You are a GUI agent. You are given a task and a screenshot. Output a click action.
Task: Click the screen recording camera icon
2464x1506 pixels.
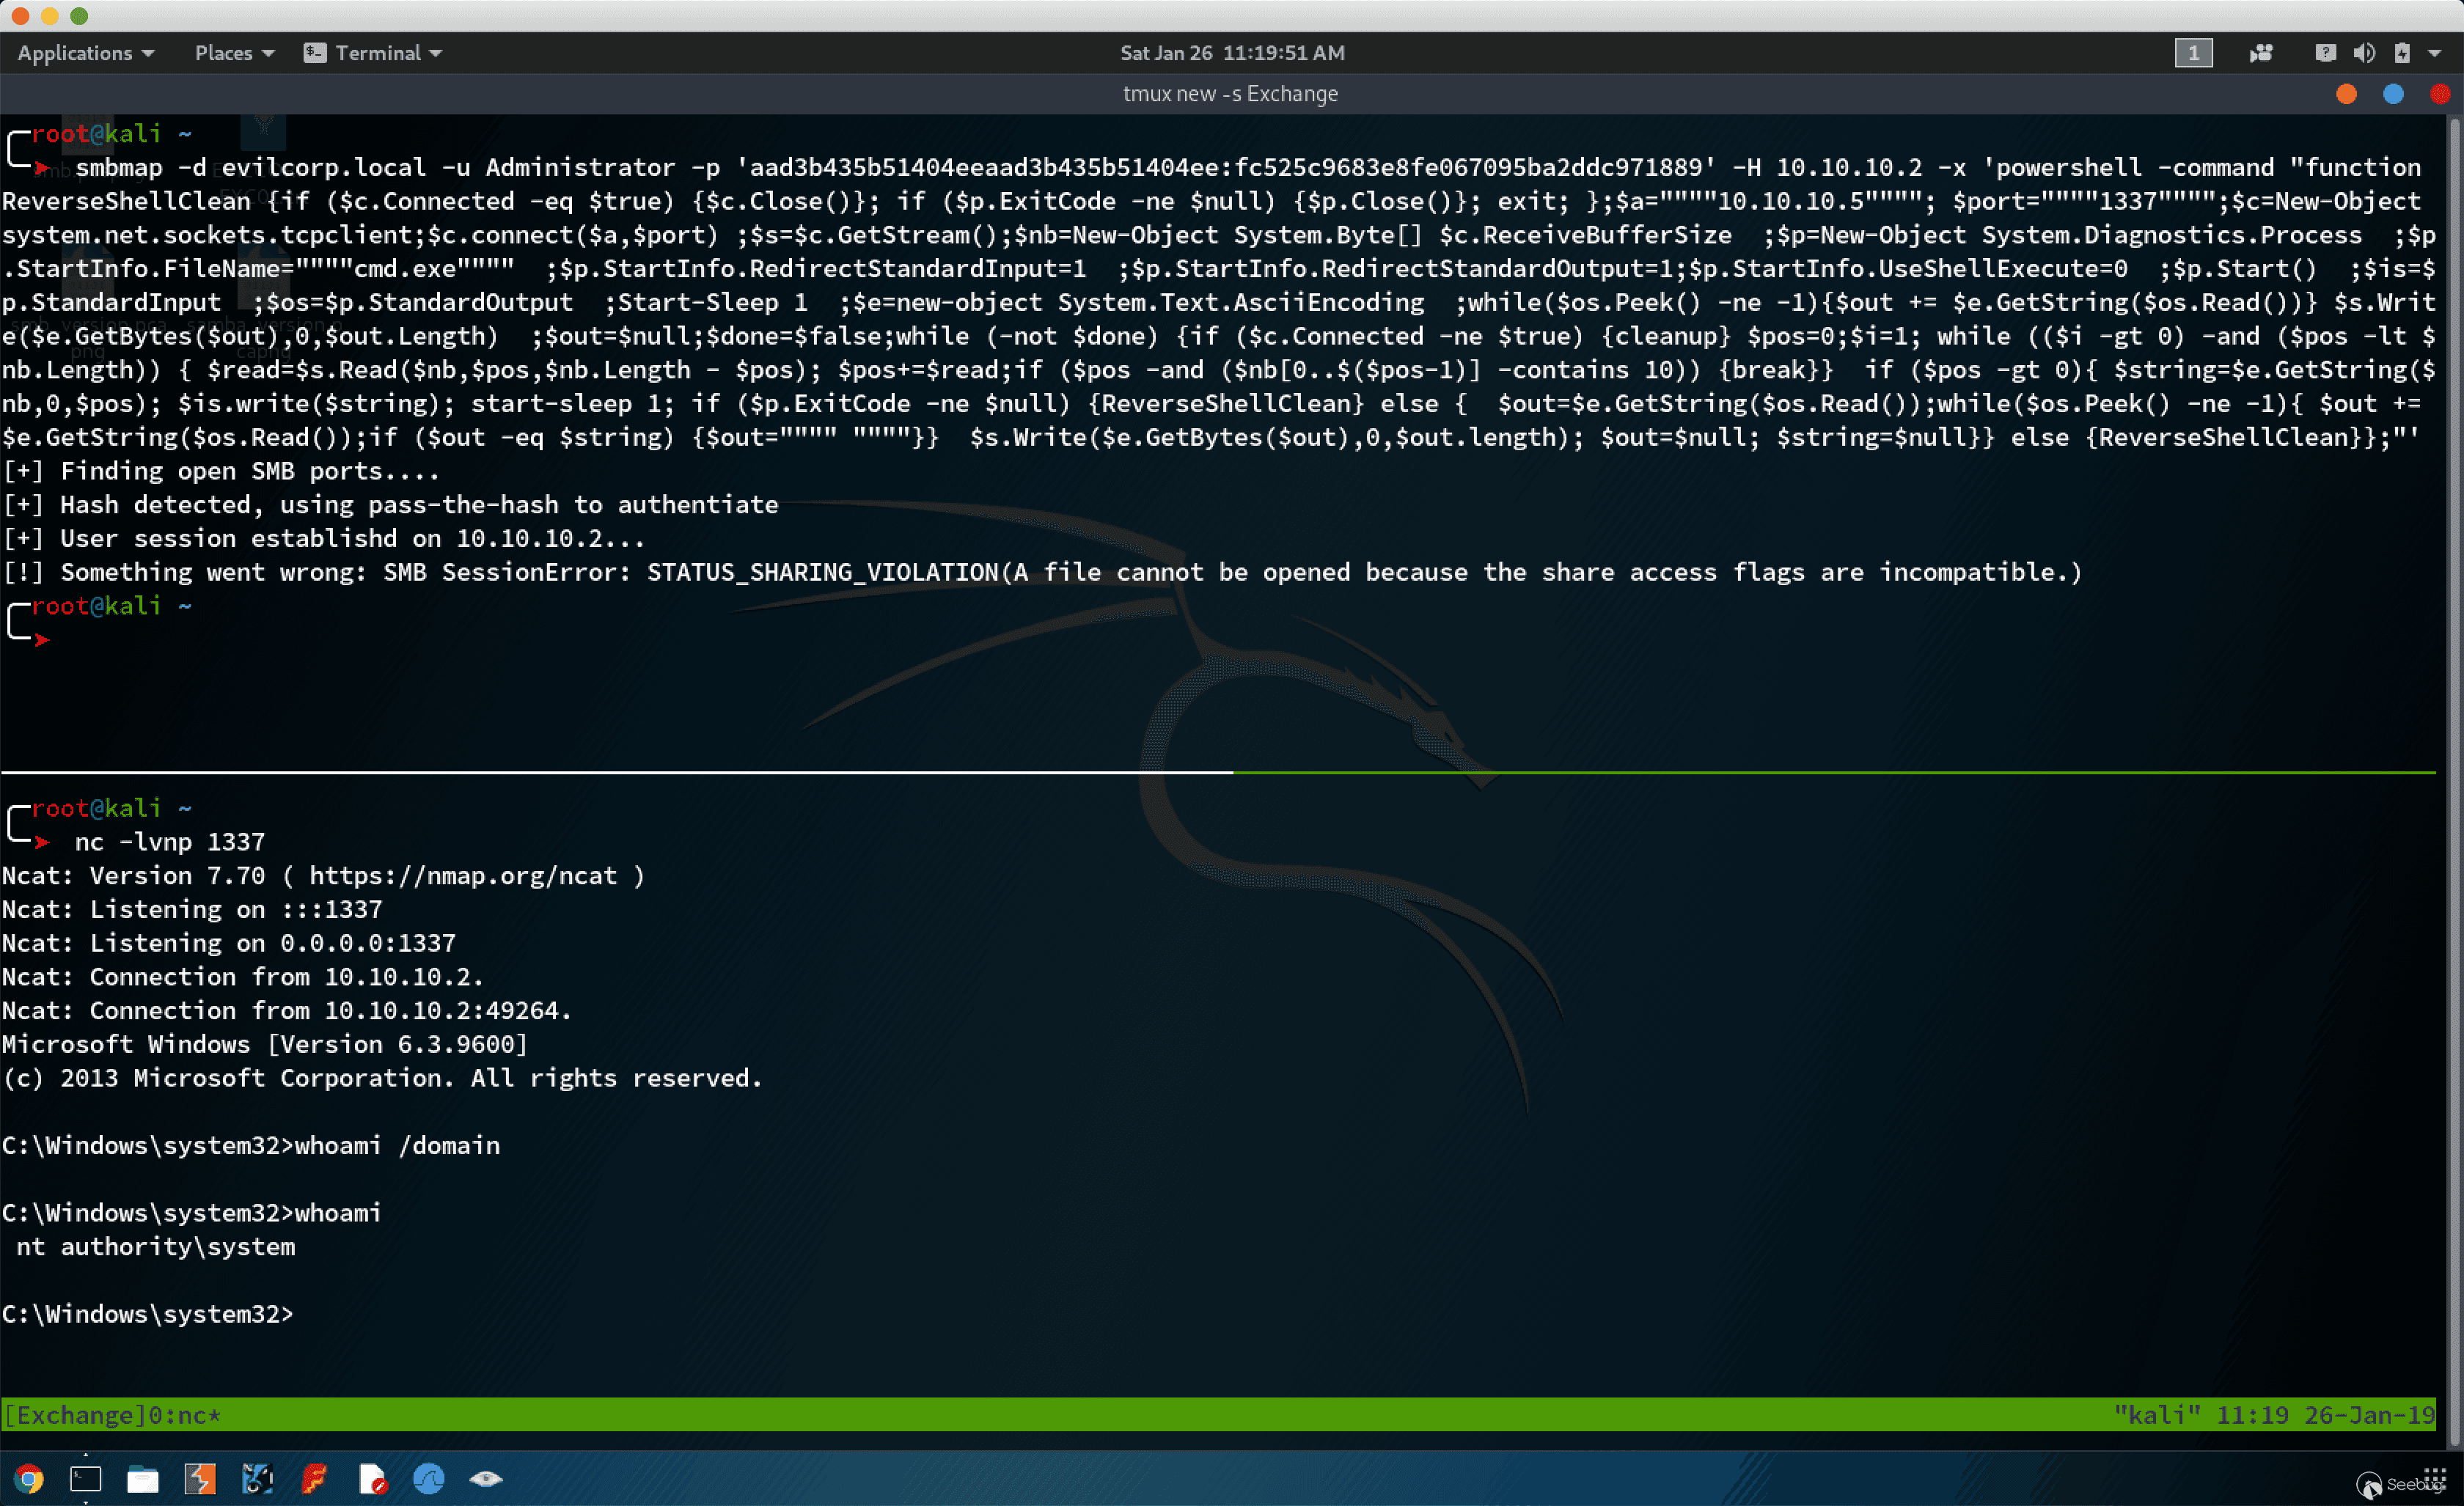[2261, 53]
